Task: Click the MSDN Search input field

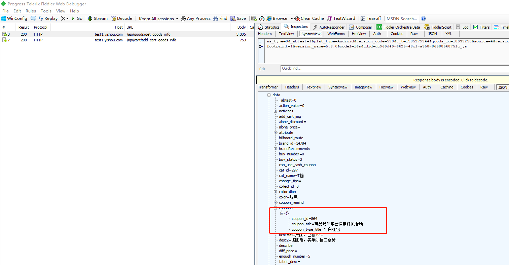Action: [402, 18]
